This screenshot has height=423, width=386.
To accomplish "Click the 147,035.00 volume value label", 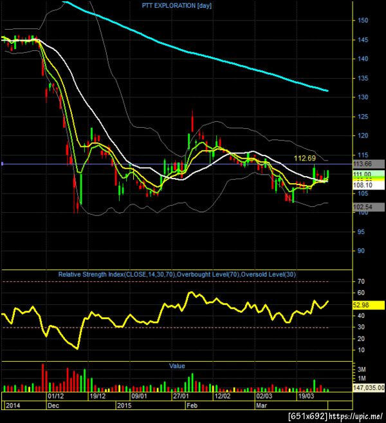I will [x=369, y=388].
